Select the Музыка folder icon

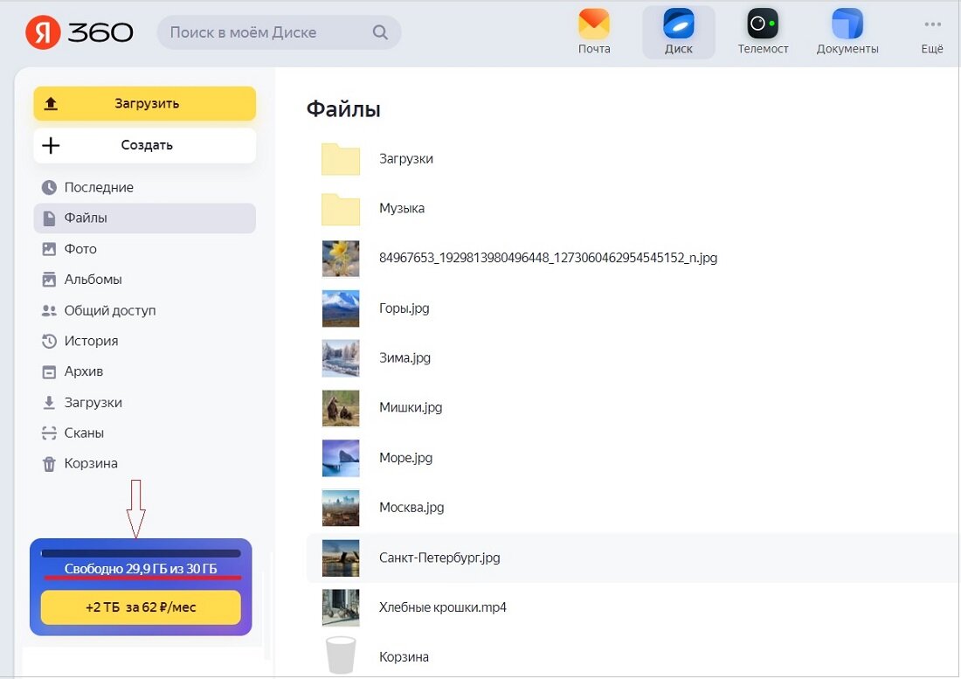pos(341,209)
